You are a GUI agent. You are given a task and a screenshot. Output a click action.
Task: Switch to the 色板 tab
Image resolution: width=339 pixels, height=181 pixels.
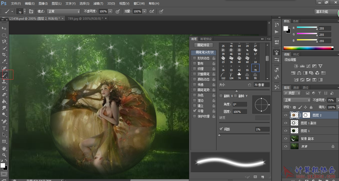click(296, 21)
